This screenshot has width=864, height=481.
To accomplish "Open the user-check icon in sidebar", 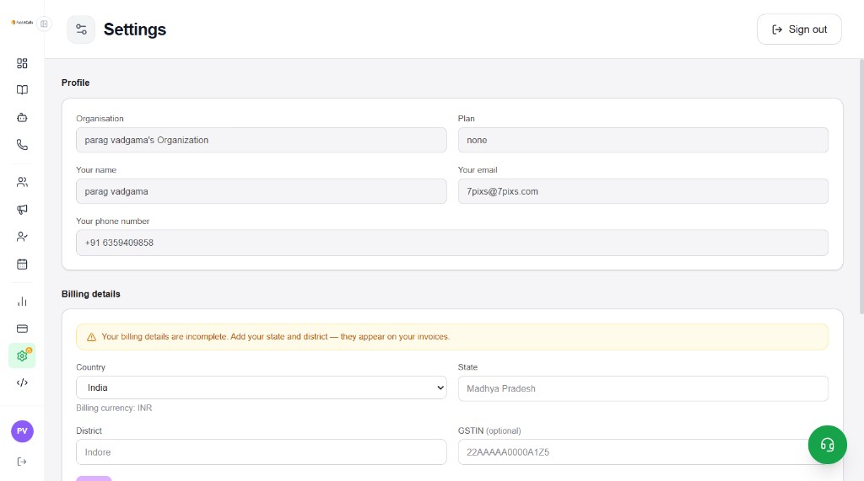I will coord(22,237).
